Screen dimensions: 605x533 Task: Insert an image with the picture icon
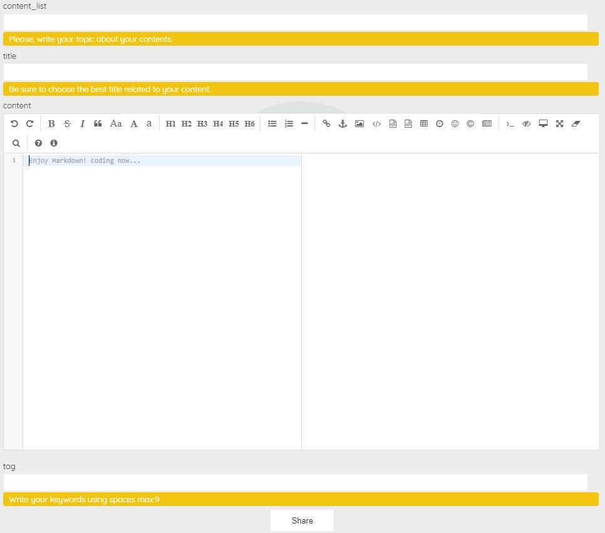(359, 123)
